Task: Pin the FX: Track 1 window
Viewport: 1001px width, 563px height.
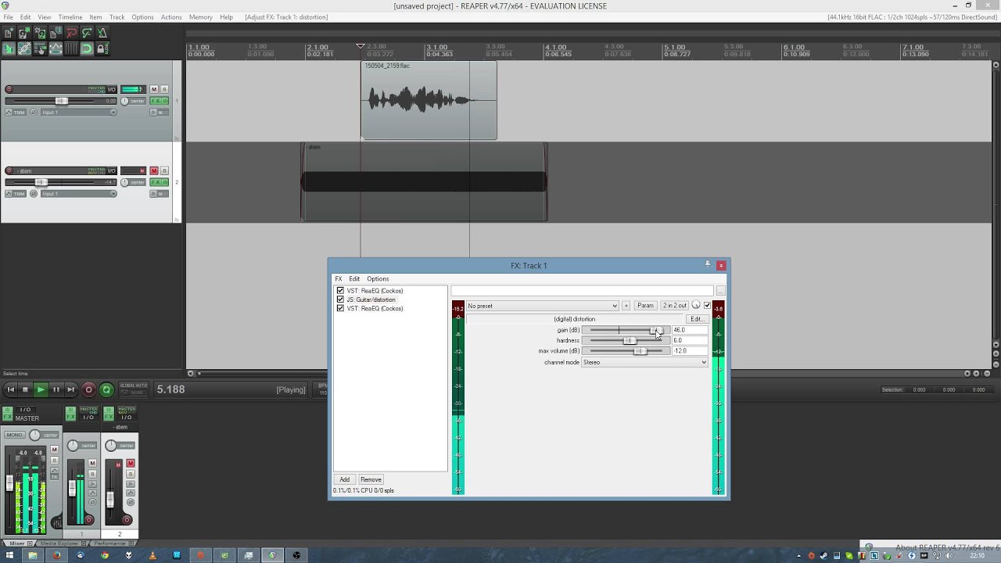Action: click(708, 264)
